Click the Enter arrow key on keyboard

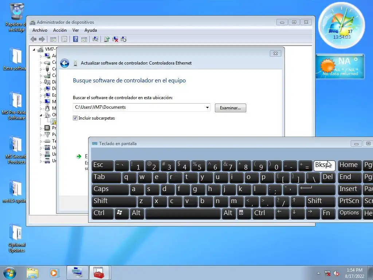(317, 189)
